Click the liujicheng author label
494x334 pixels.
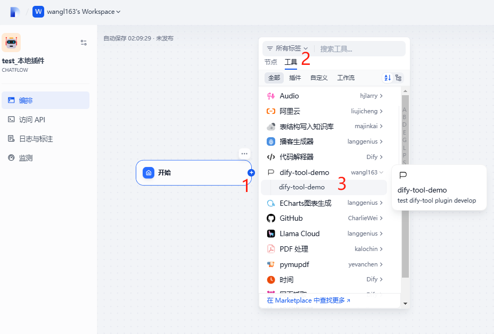point(364,111)
